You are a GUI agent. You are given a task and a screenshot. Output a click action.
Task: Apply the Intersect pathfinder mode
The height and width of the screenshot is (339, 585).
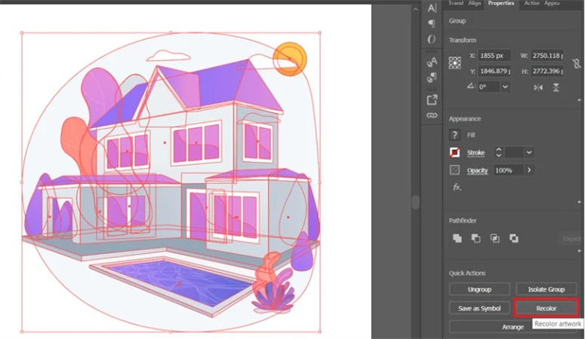494,238
